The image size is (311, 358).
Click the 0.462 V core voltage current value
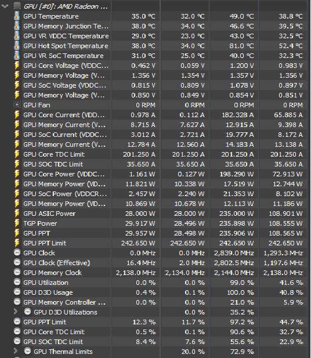click(143, 66)
